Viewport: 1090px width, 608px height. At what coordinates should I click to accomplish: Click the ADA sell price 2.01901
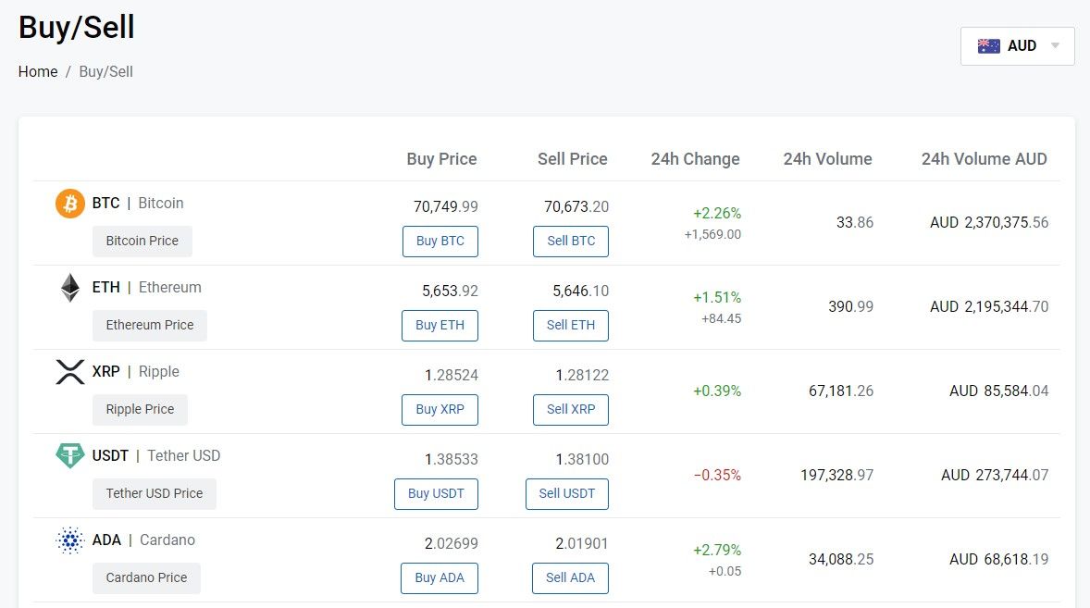tap(582, 543)
